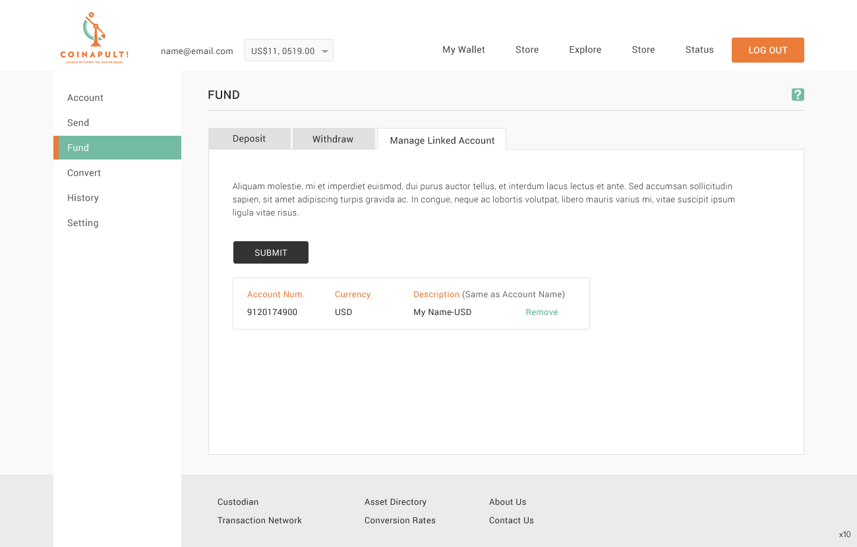
Task: Open the Conversion Rates footer link
Action: (400, 520)
